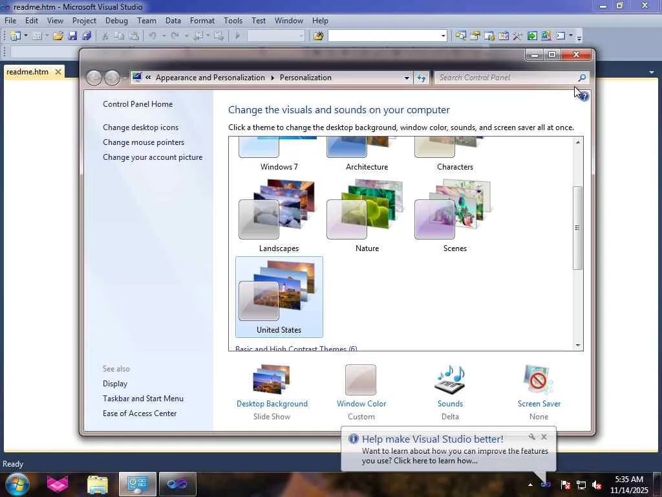Open the Undo history dropdown arrow
Screen dimensions: 662x497
tap(164, 36)
